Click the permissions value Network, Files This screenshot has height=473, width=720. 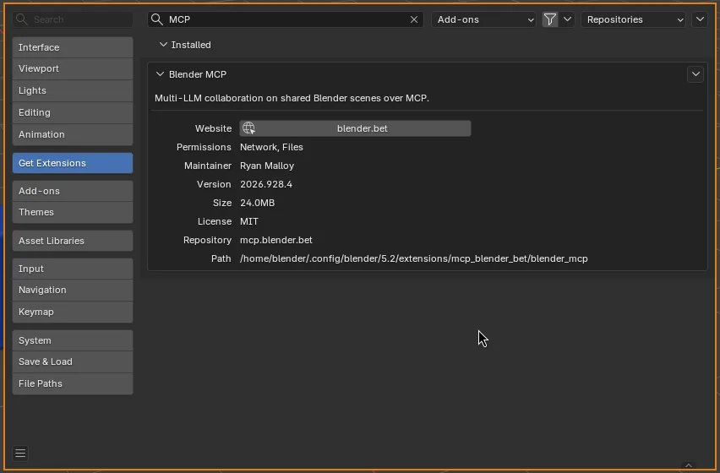click(271, 147)
